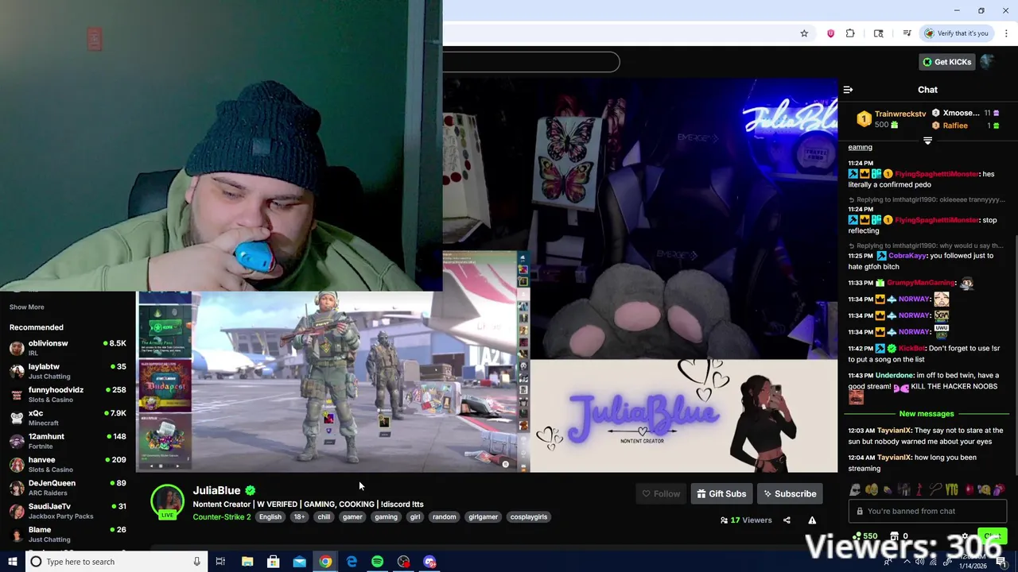Open Windows Start menu
Screen dimensions: 1018x572
[13, 562]
